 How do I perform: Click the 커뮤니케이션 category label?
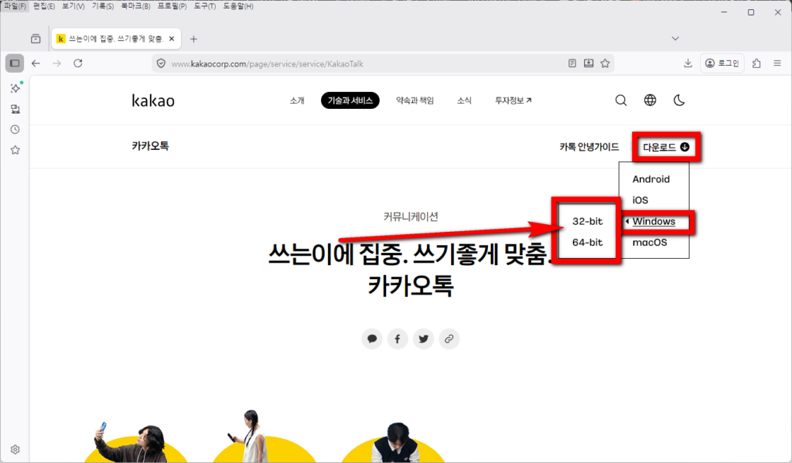pos(411,216)
